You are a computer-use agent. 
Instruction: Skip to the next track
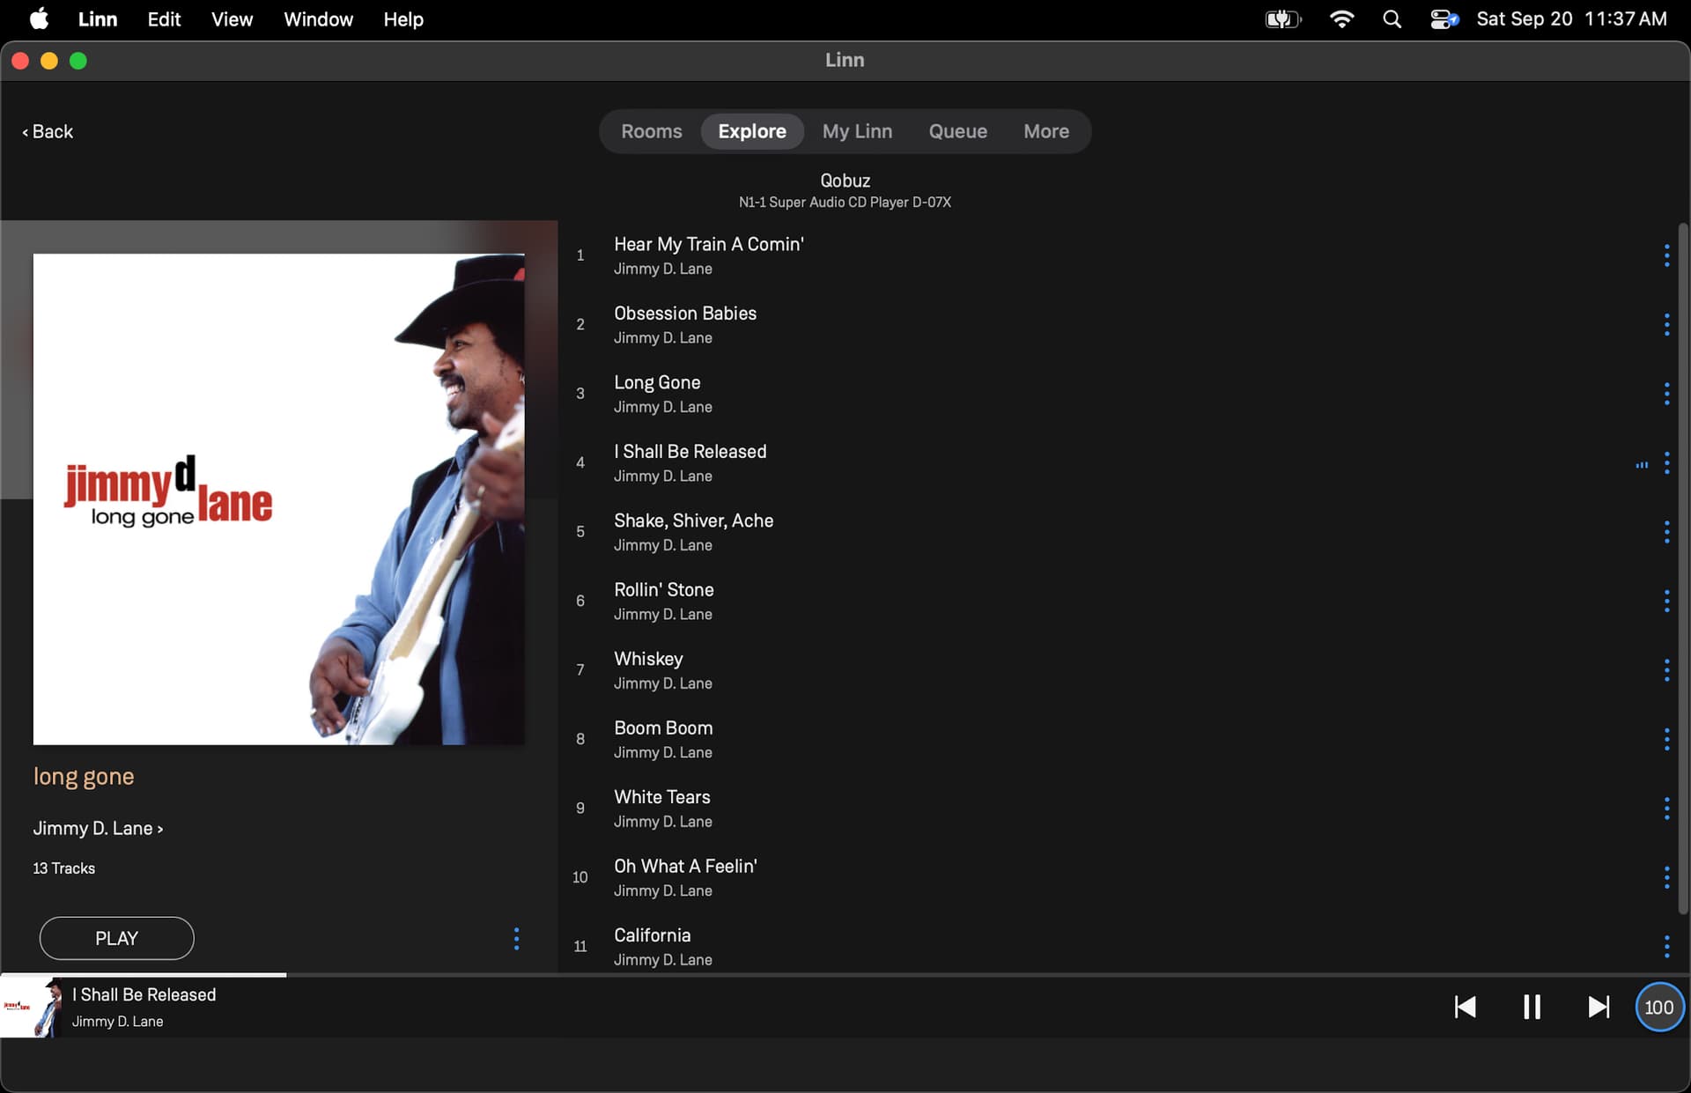pyautogui.click(x=1598, y=1007)
